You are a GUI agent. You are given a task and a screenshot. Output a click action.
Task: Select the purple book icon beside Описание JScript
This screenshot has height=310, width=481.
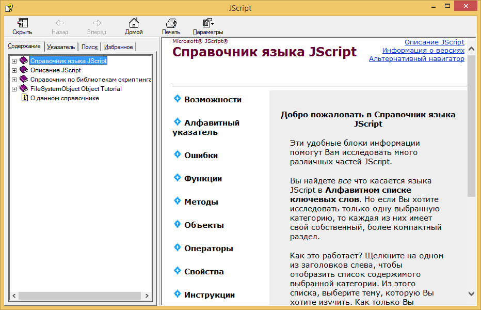click(24, 70)
